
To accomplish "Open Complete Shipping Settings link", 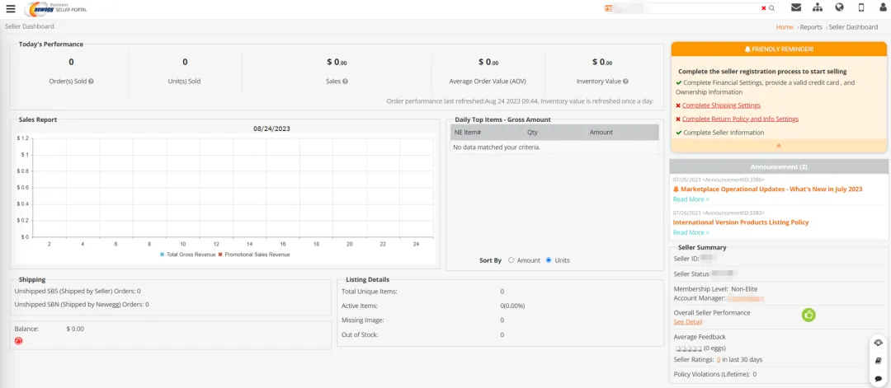I will pos(721,105).
